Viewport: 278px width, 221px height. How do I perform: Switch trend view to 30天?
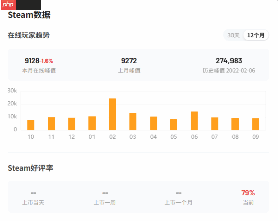click(x=234, y=35)
